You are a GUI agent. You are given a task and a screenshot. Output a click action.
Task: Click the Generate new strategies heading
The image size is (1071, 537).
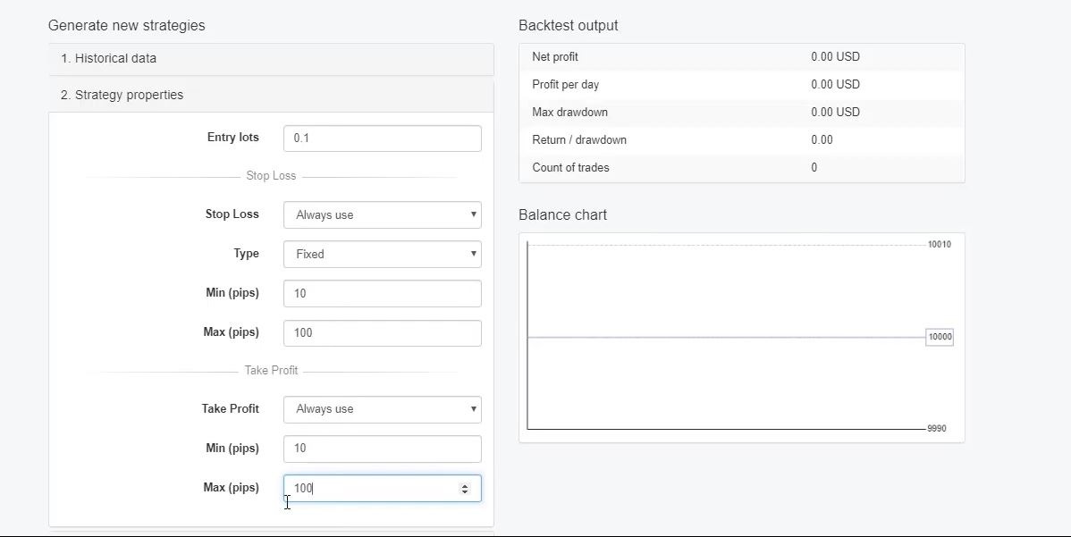(126, 26)
